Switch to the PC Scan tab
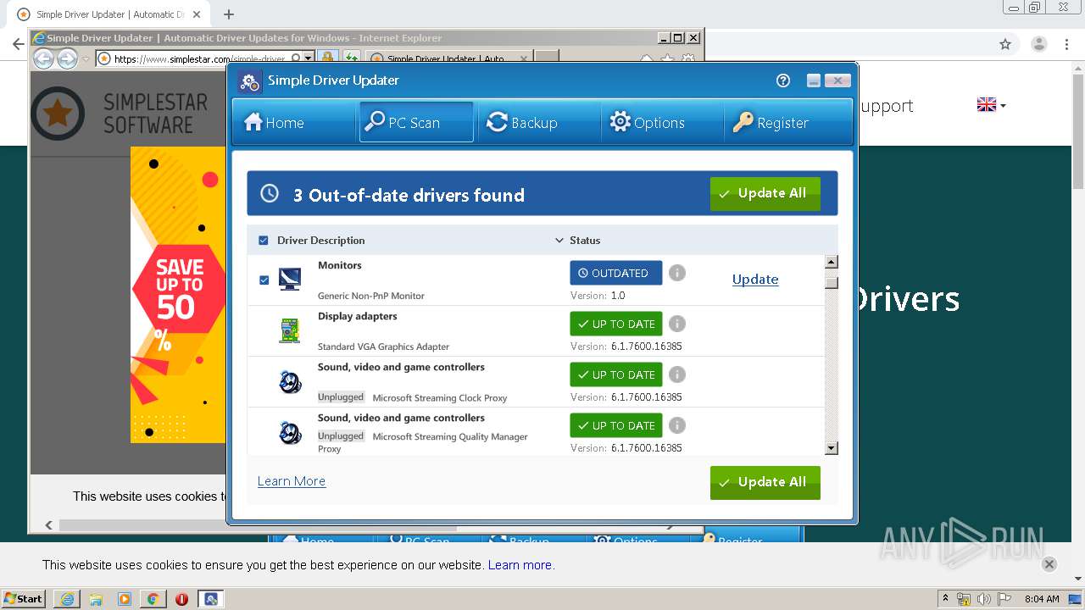The height and width of the screenshot is (610, 1085). pos(416,123)
